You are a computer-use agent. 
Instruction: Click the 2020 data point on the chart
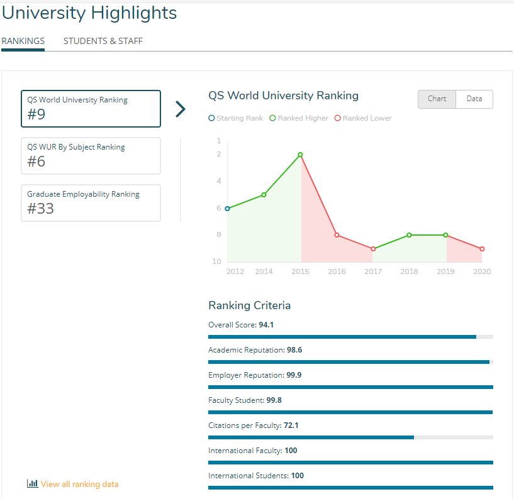(x=482, y=249)
